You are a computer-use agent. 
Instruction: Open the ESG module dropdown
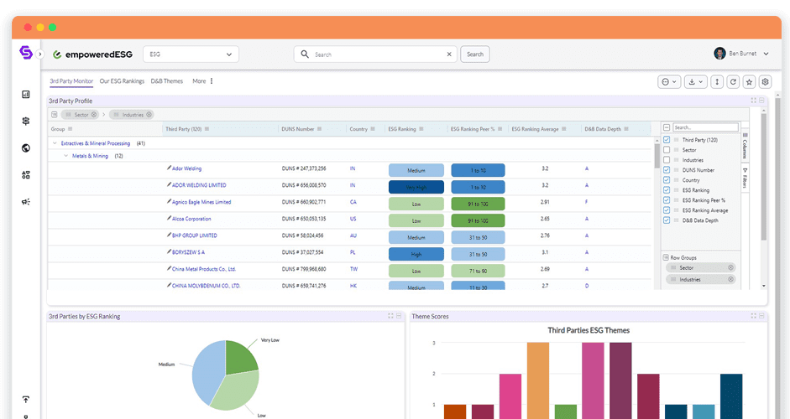point(191,54)
